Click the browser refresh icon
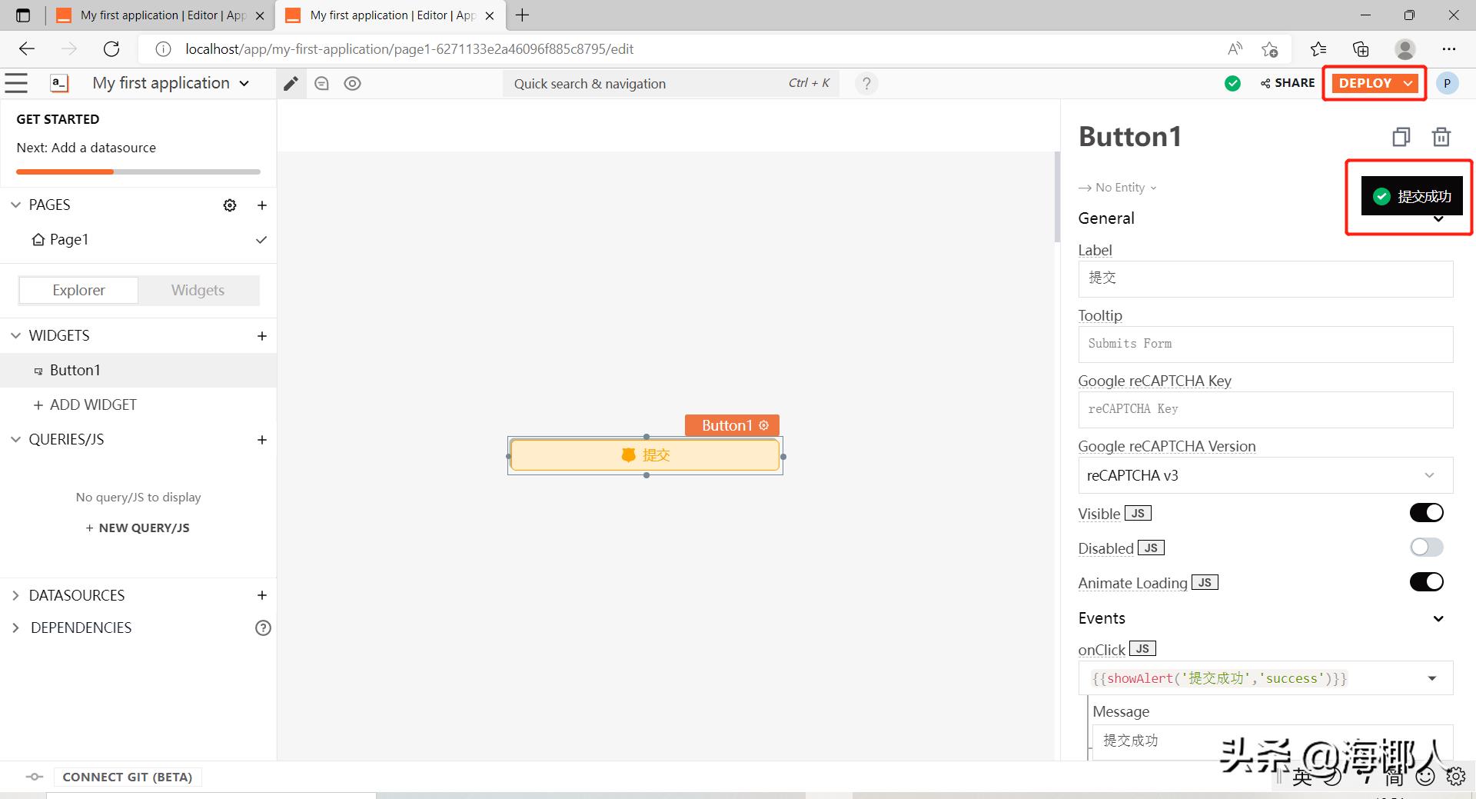 click(x=111, y=49)
